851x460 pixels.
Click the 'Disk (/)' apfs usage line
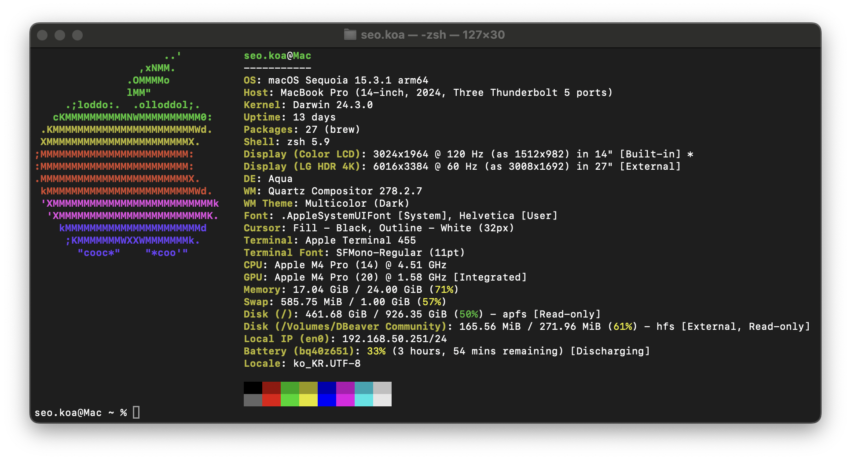click(422, 314)
